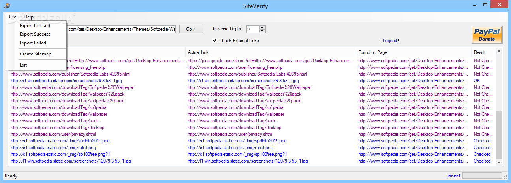Decrease Traverse Depth with the down arrow

coord(263,31)
